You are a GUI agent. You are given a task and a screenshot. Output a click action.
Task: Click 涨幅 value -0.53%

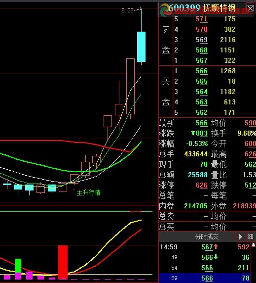click(197, 144)
